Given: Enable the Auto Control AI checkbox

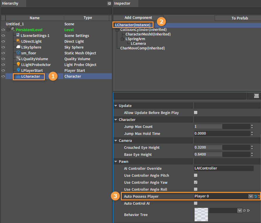Looking at the screenshot, I should pyautogui.click(x=195, y=203).
